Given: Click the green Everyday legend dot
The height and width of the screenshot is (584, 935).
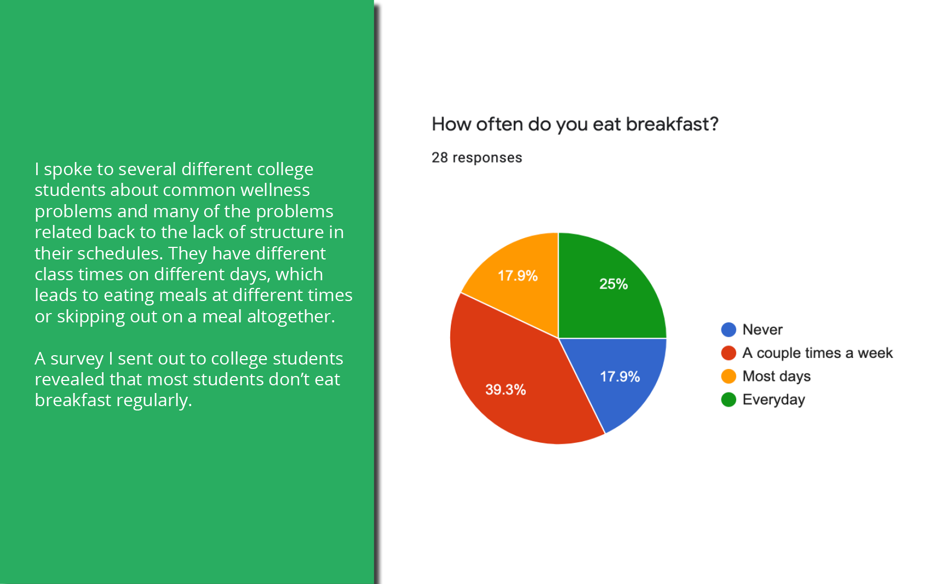Looking at the screenshot, I should pyautogui.click(x=729, y=400).
